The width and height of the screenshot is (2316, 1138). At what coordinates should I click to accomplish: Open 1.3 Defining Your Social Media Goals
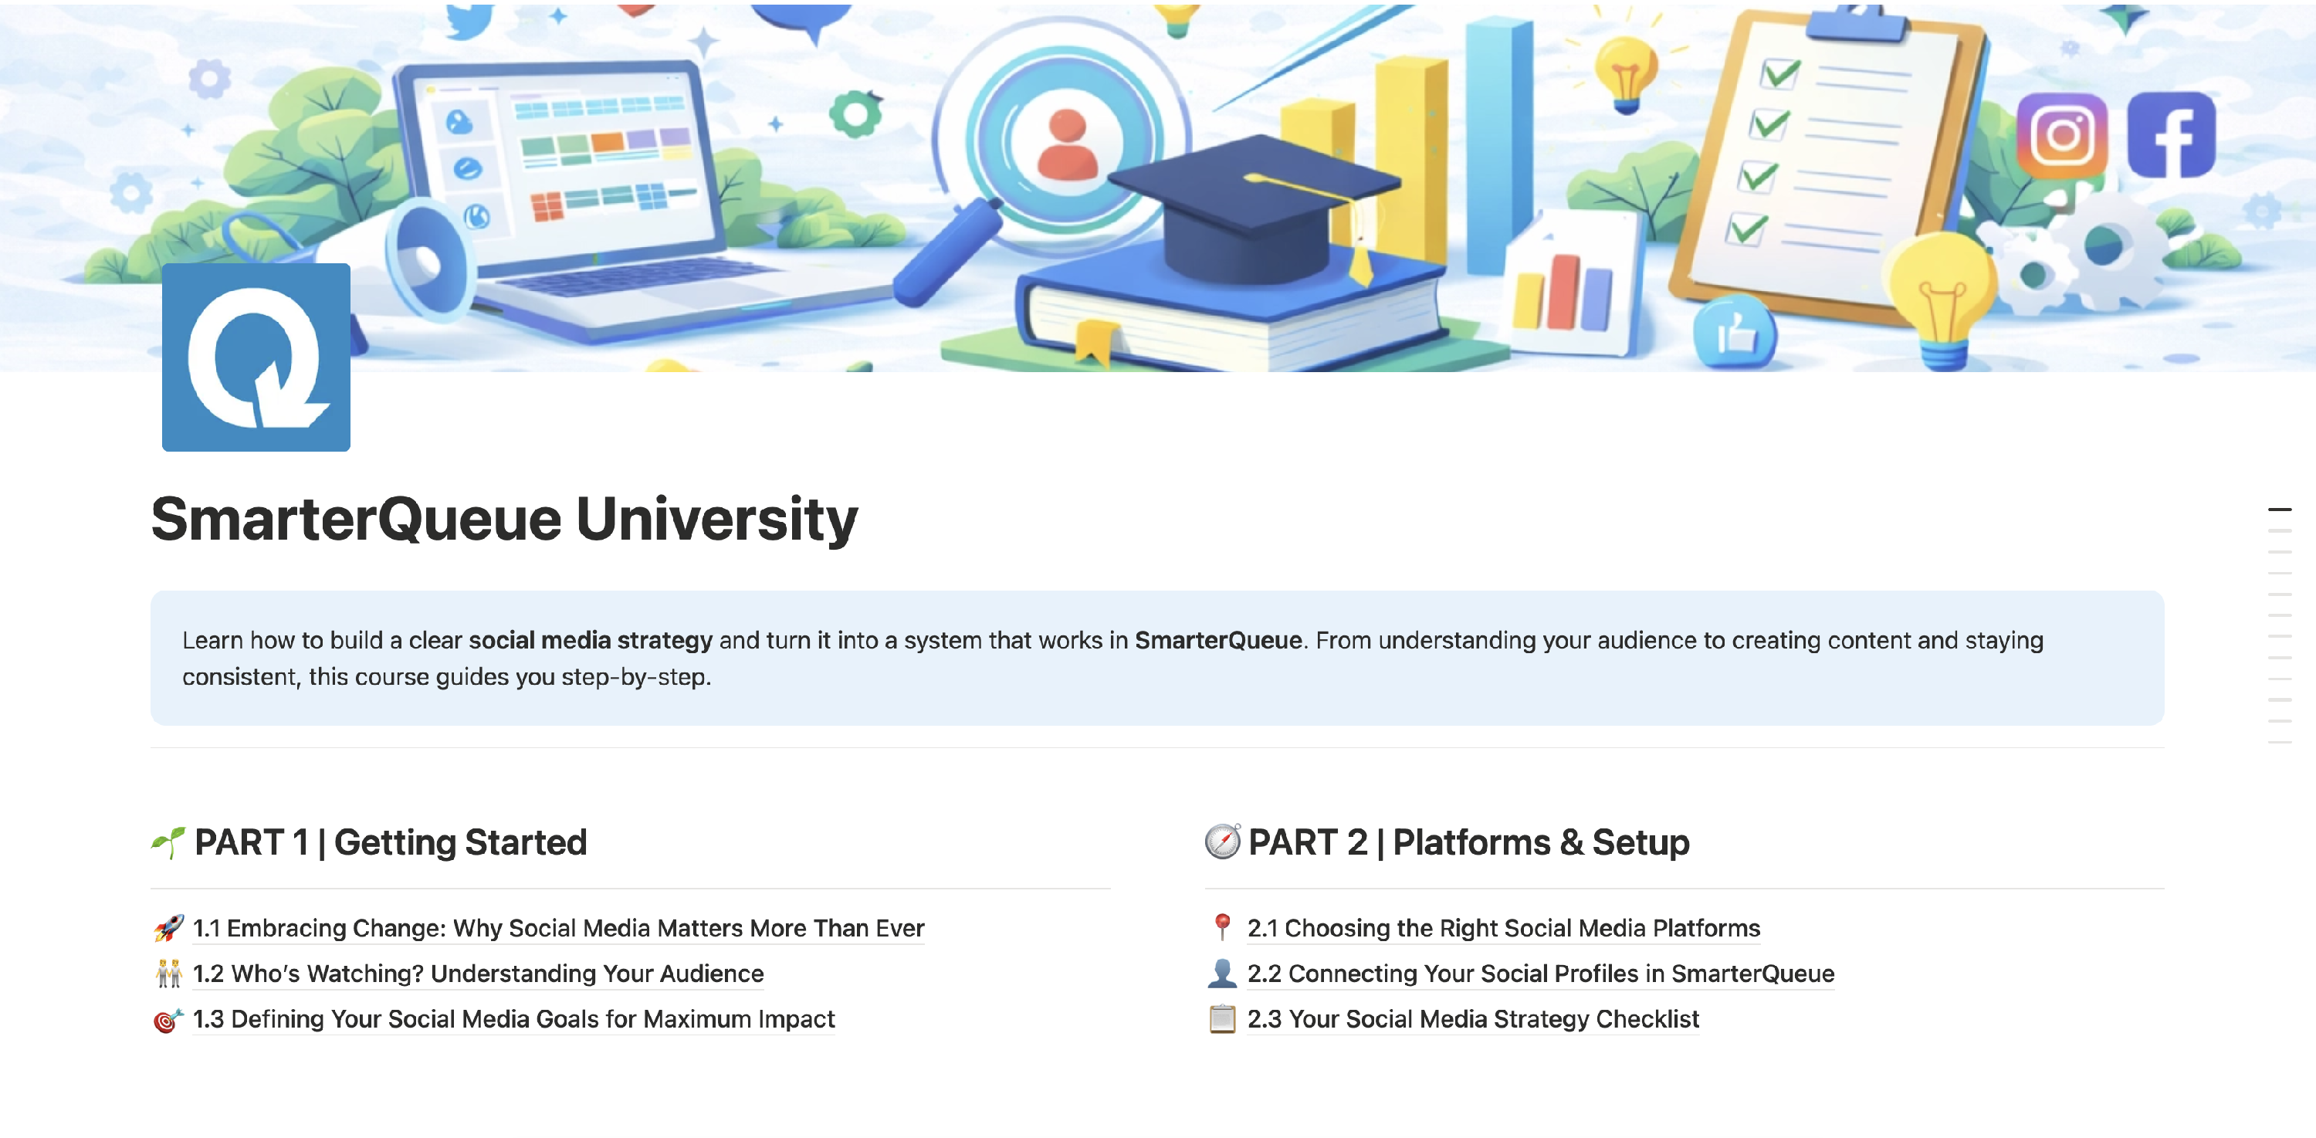pyautogui.click(x=513, y=1019)
